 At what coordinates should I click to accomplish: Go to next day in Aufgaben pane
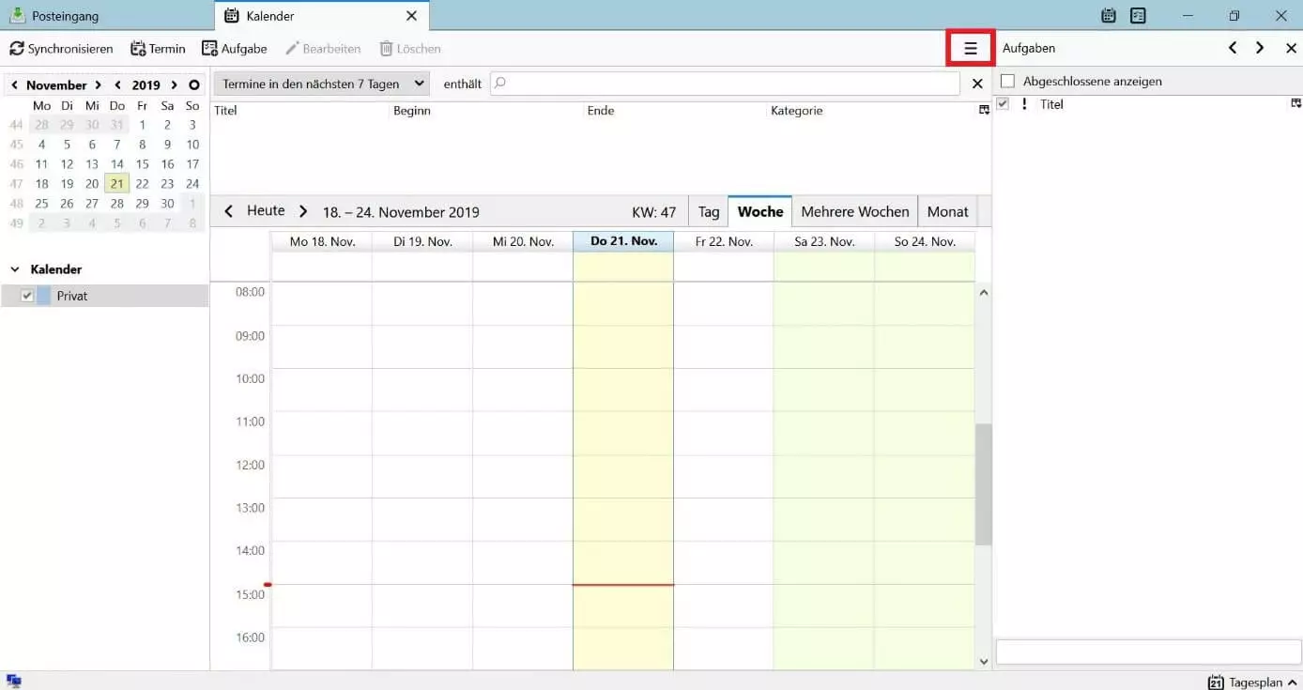click(x=1260, y=48)
